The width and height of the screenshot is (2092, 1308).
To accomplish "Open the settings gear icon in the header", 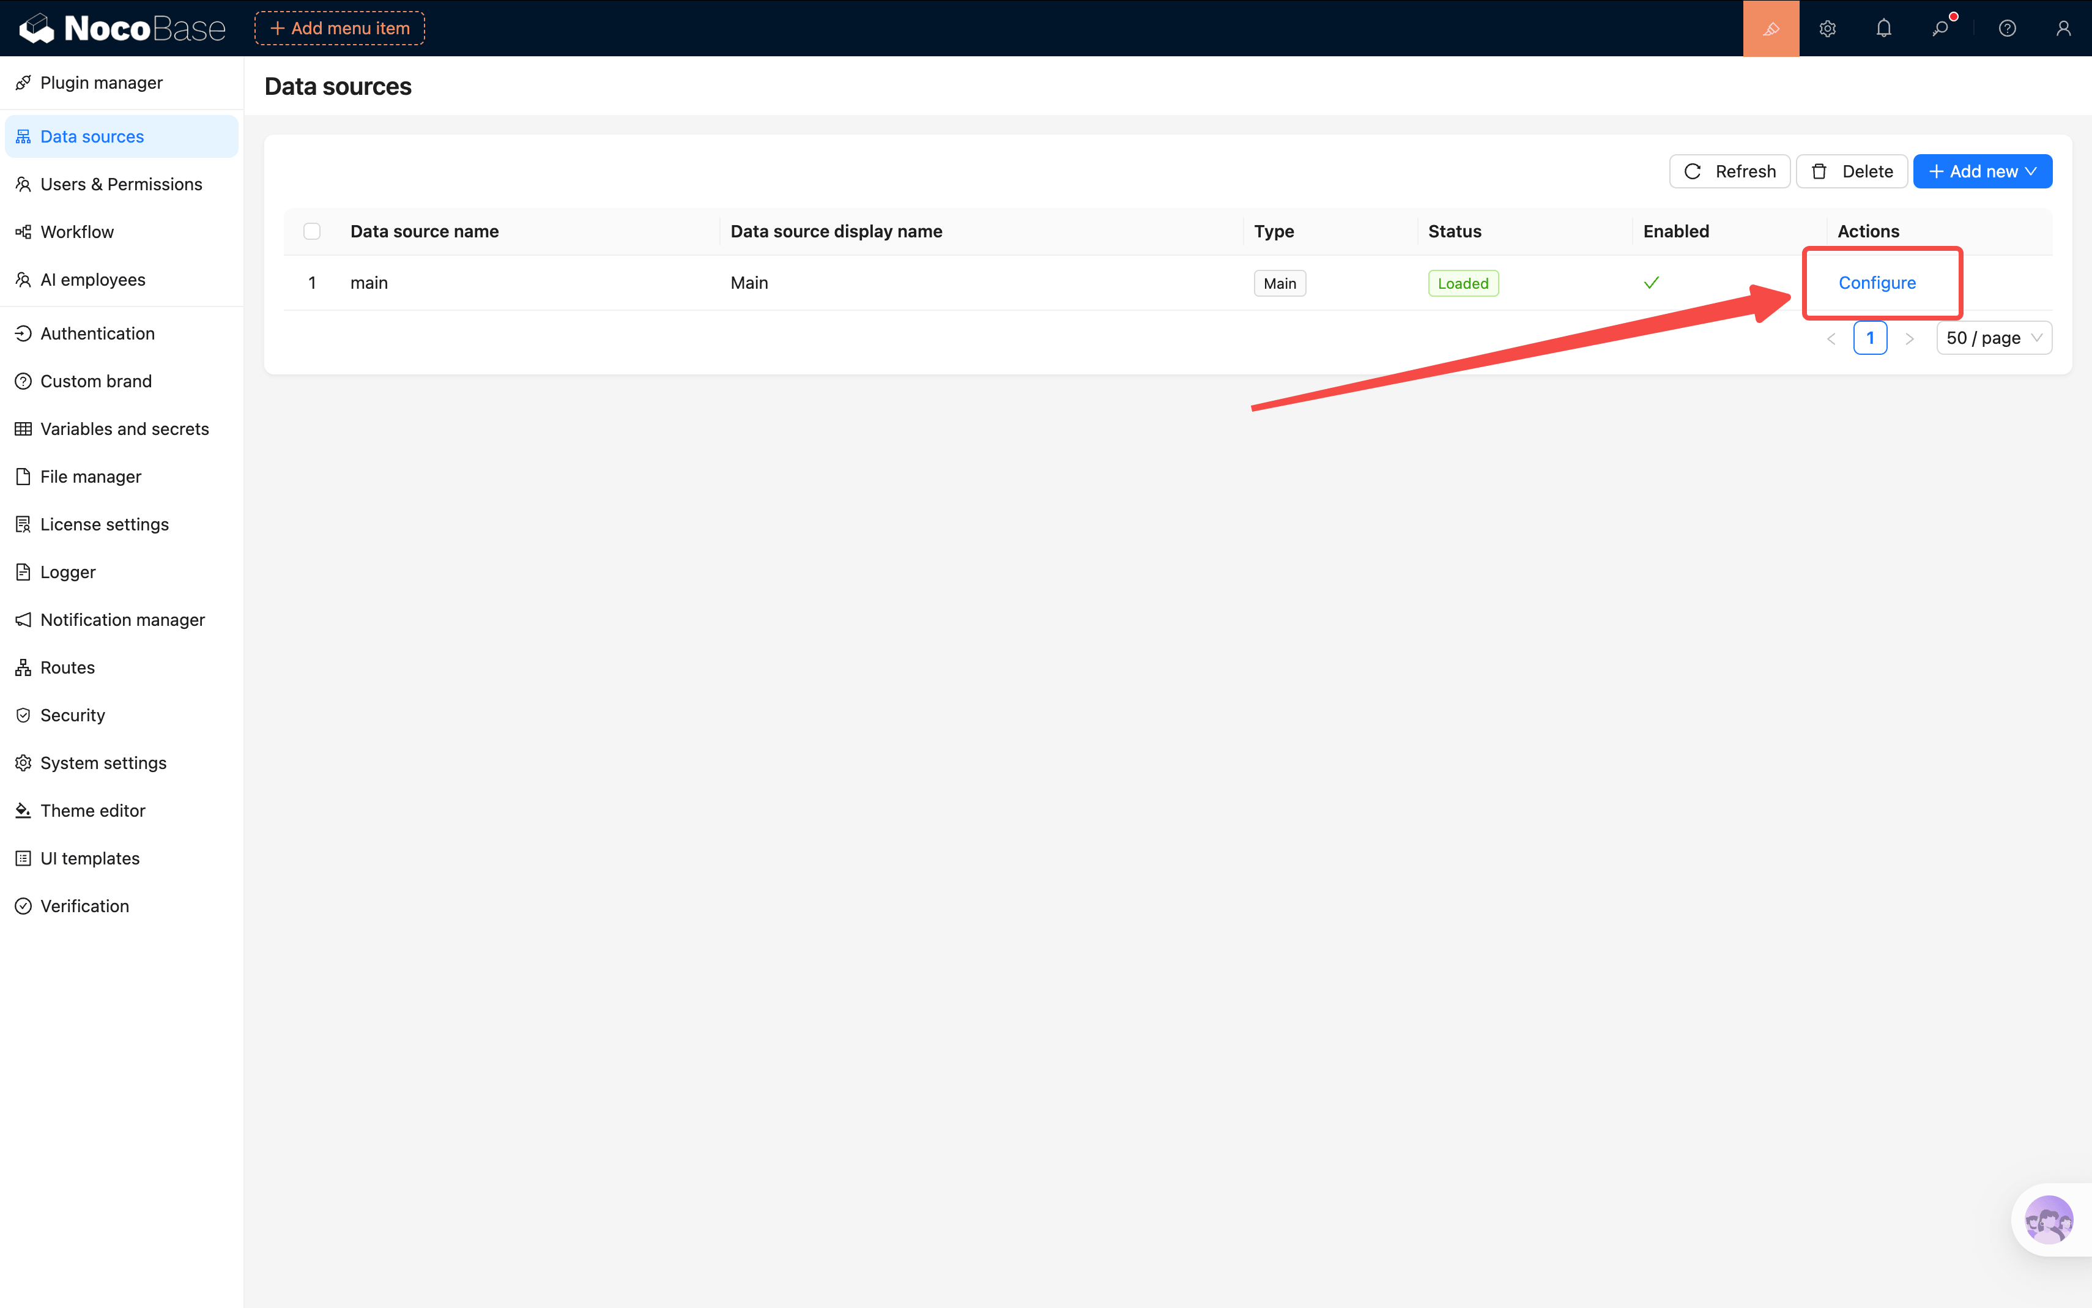I will pos(1827,29).
